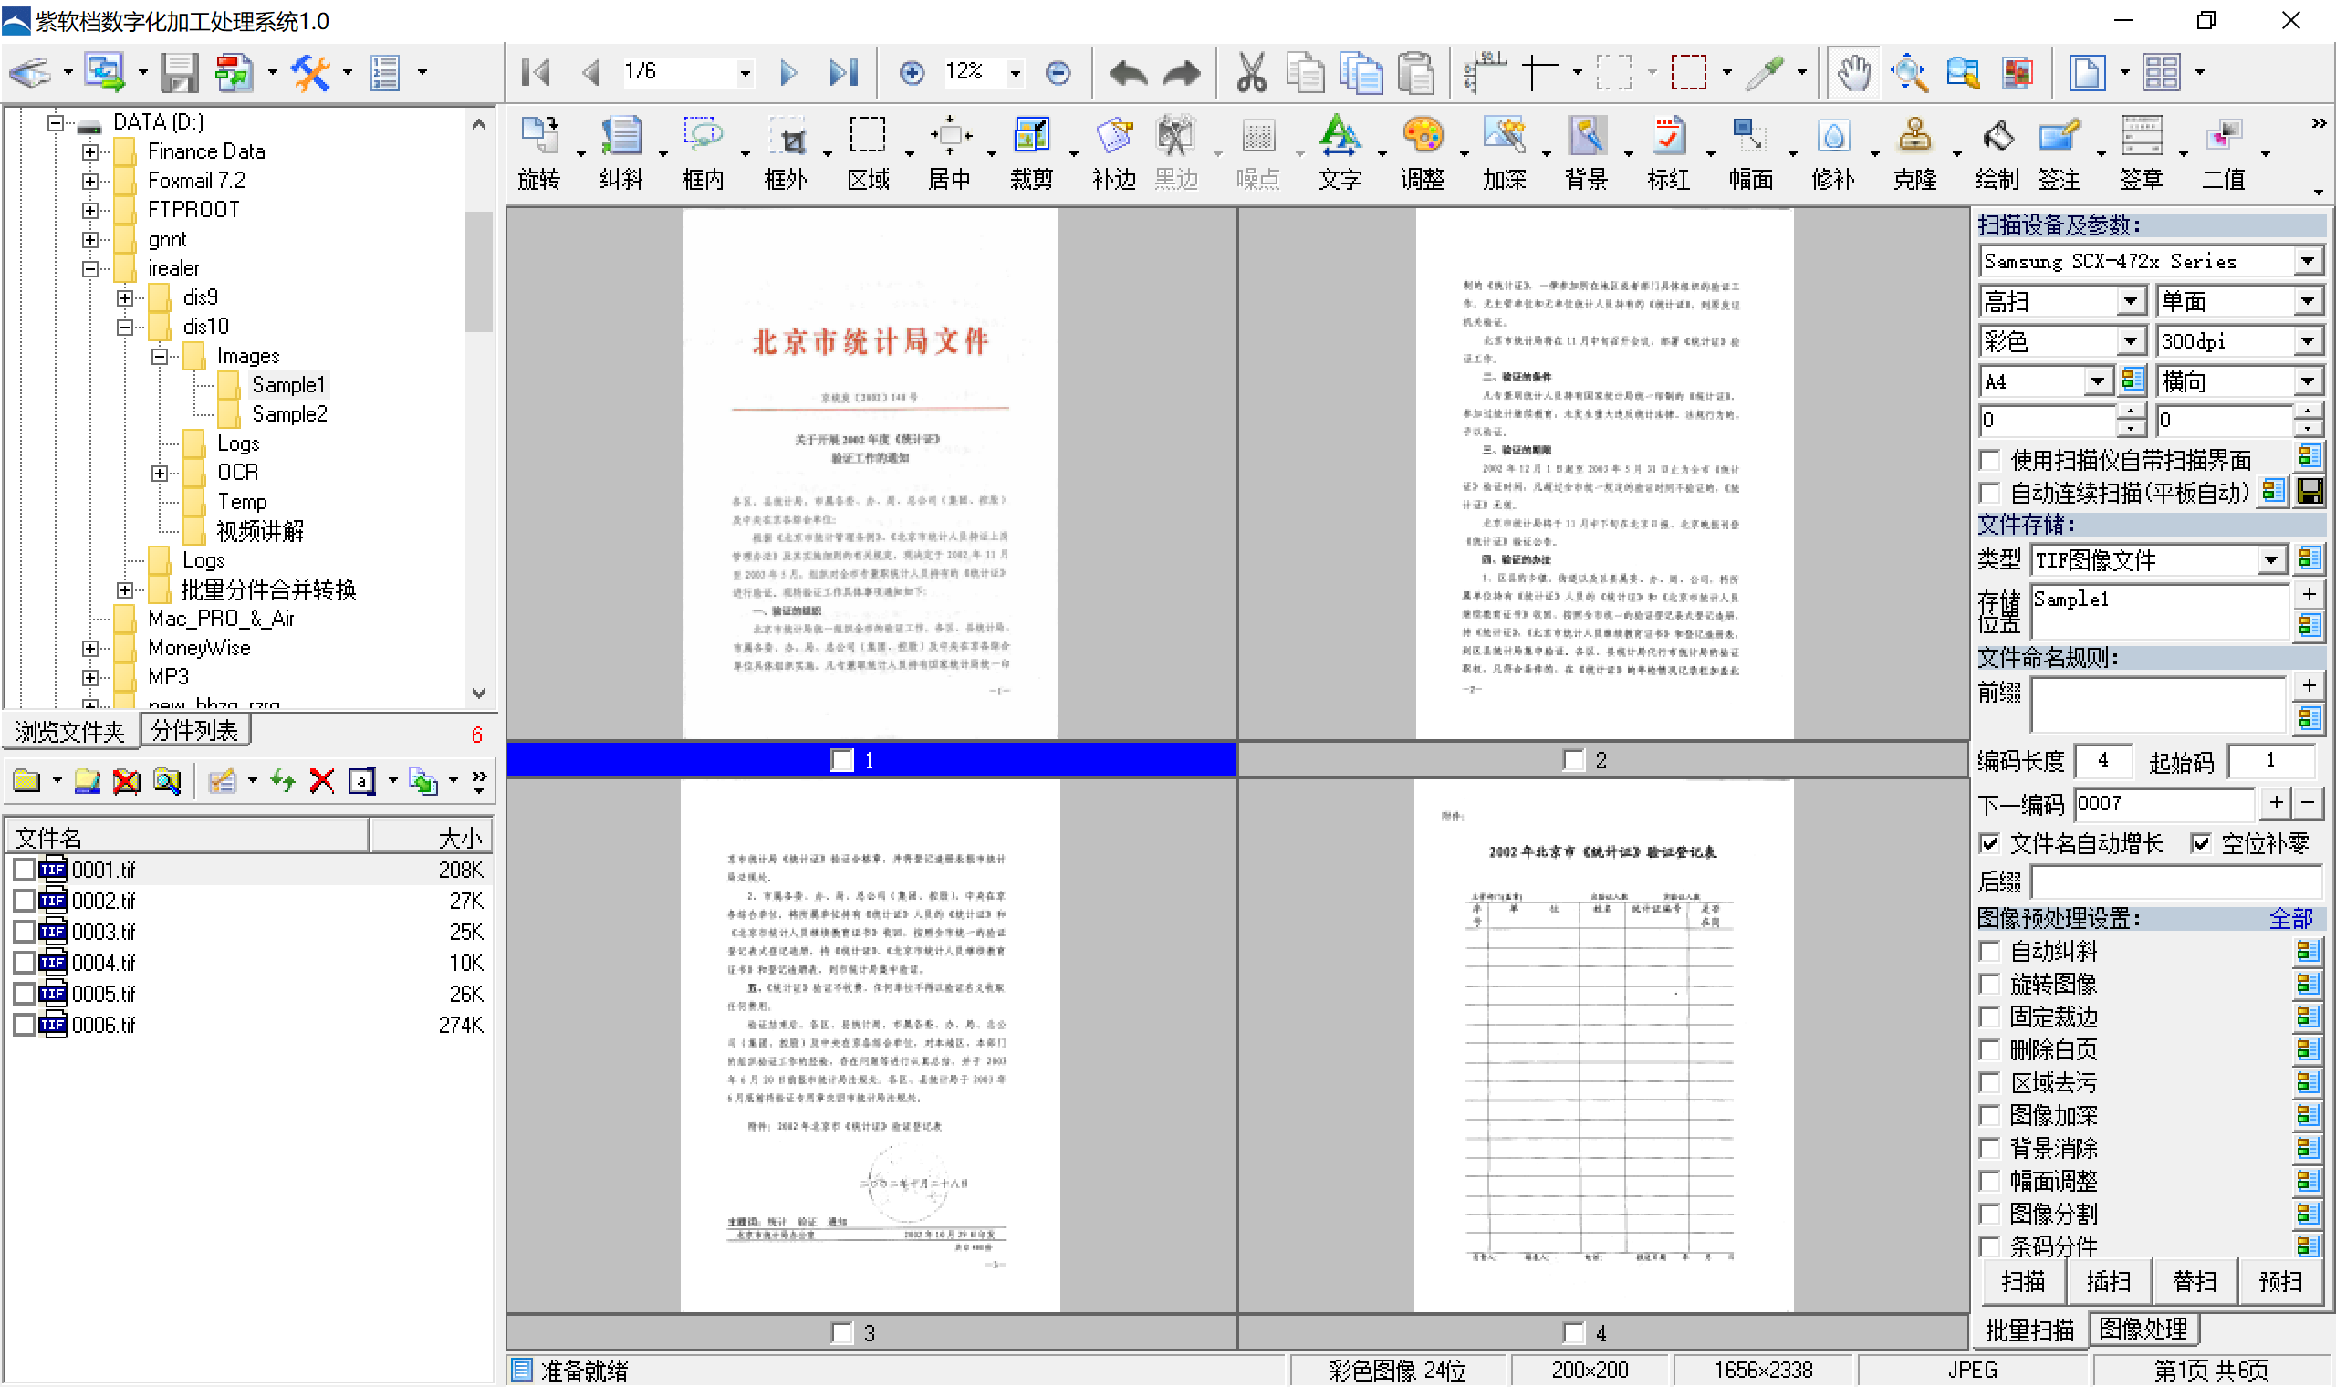Click the scissors cut icon
The width and height of the screenshot is (2336, 1387).
[x=1250, y=72]
